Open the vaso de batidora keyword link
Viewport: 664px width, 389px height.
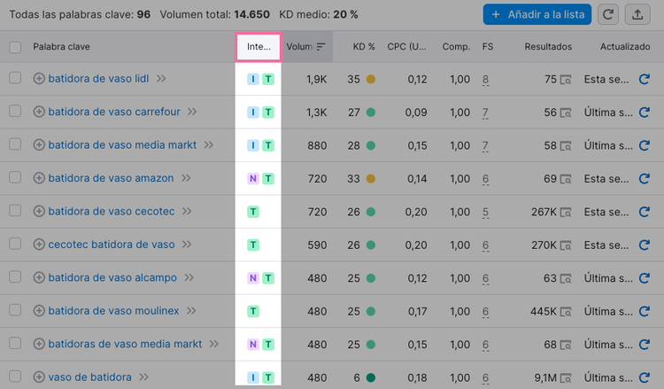[89, 377]
